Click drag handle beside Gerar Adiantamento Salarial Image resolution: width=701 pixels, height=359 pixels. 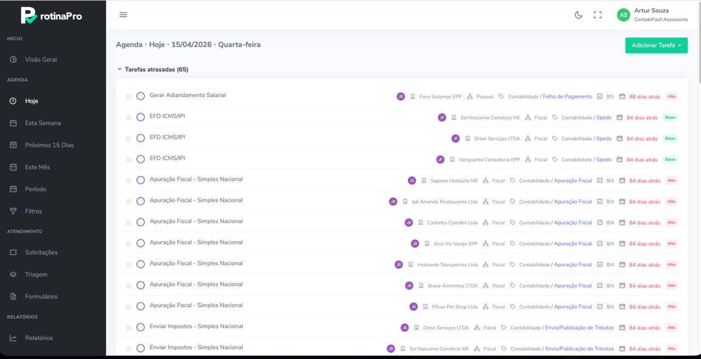pyautogui.click(x=129, y=96)
